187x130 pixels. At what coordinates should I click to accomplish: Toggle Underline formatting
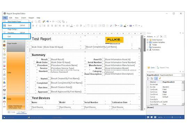[40, 26]
